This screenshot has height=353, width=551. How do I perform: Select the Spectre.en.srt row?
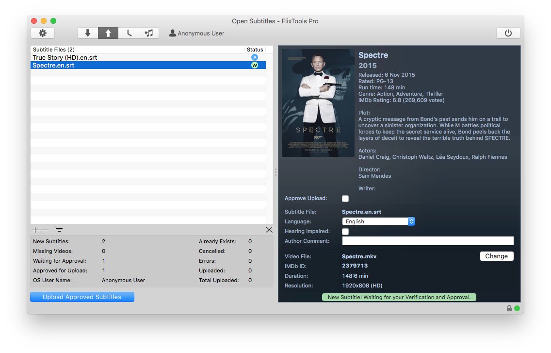(148, 65)
